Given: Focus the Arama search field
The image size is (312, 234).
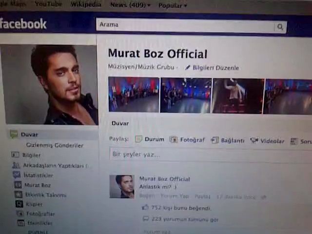Looking at the screenshot, I should point(185,25).
